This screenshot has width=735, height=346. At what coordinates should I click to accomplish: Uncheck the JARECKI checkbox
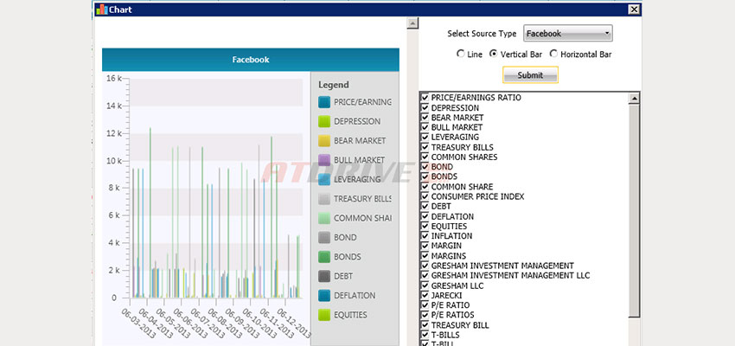point(425,295)
